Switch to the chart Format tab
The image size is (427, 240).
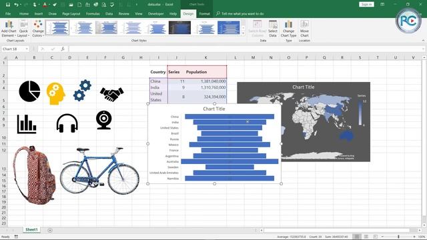(x=205, y=13)
